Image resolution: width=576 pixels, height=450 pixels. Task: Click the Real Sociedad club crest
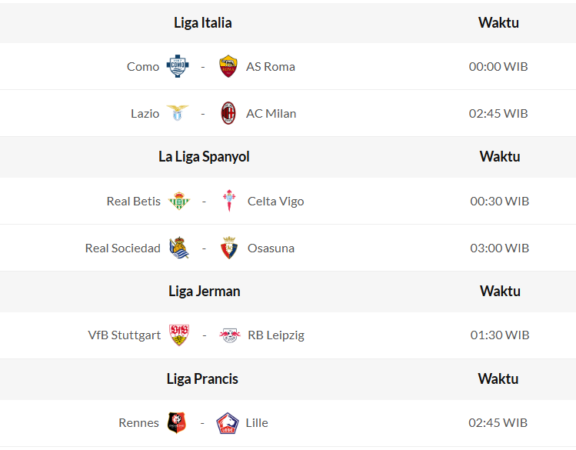(x=179, y=248)
